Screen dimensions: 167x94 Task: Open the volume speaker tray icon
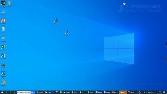[x=153, y=92]
